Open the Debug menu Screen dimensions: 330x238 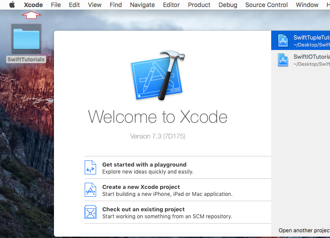(x=228, y=5)
